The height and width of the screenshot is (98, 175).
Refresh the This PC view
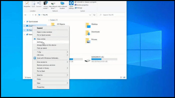(x=94, y=15)
